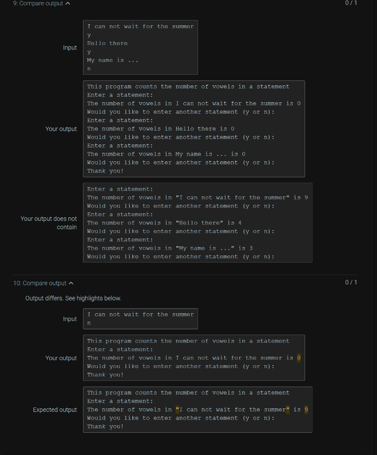
Task: Click the test 10 input box
Action: (x=140, y=319)
